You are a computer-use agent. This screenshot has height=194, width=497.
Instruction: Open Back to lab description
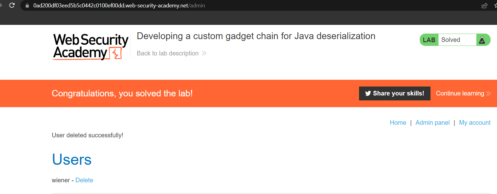[168, 53]
